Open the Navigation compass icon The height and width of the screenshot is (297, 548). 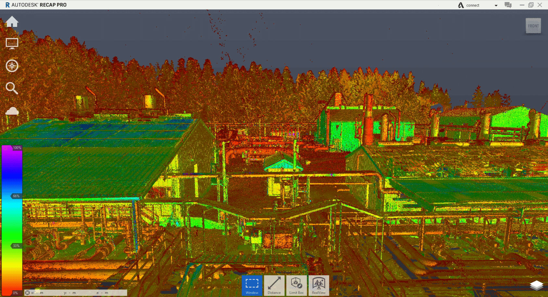(12, 66)
